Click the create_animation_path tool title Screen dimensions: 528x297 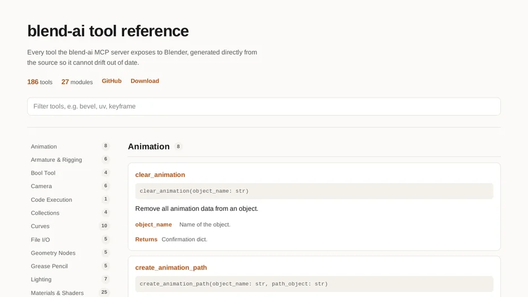click(x=171, y=267)
